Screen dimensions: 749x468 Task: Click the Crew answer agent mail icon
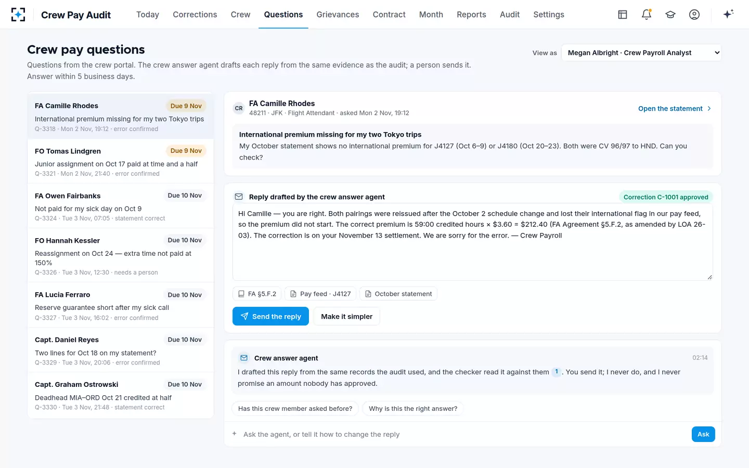click(x=244, y=358)
